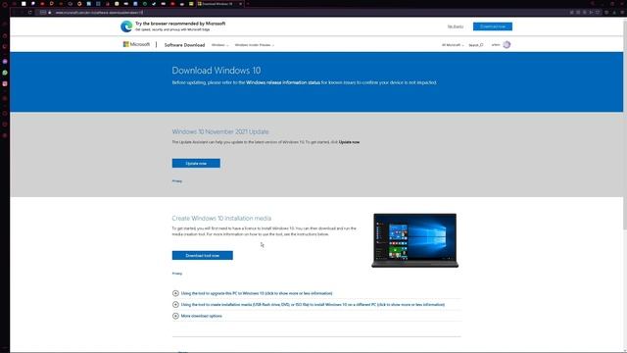This screenshot has height=353, width=627.
Task: Click the padlock site info icon
Action: 50,13
